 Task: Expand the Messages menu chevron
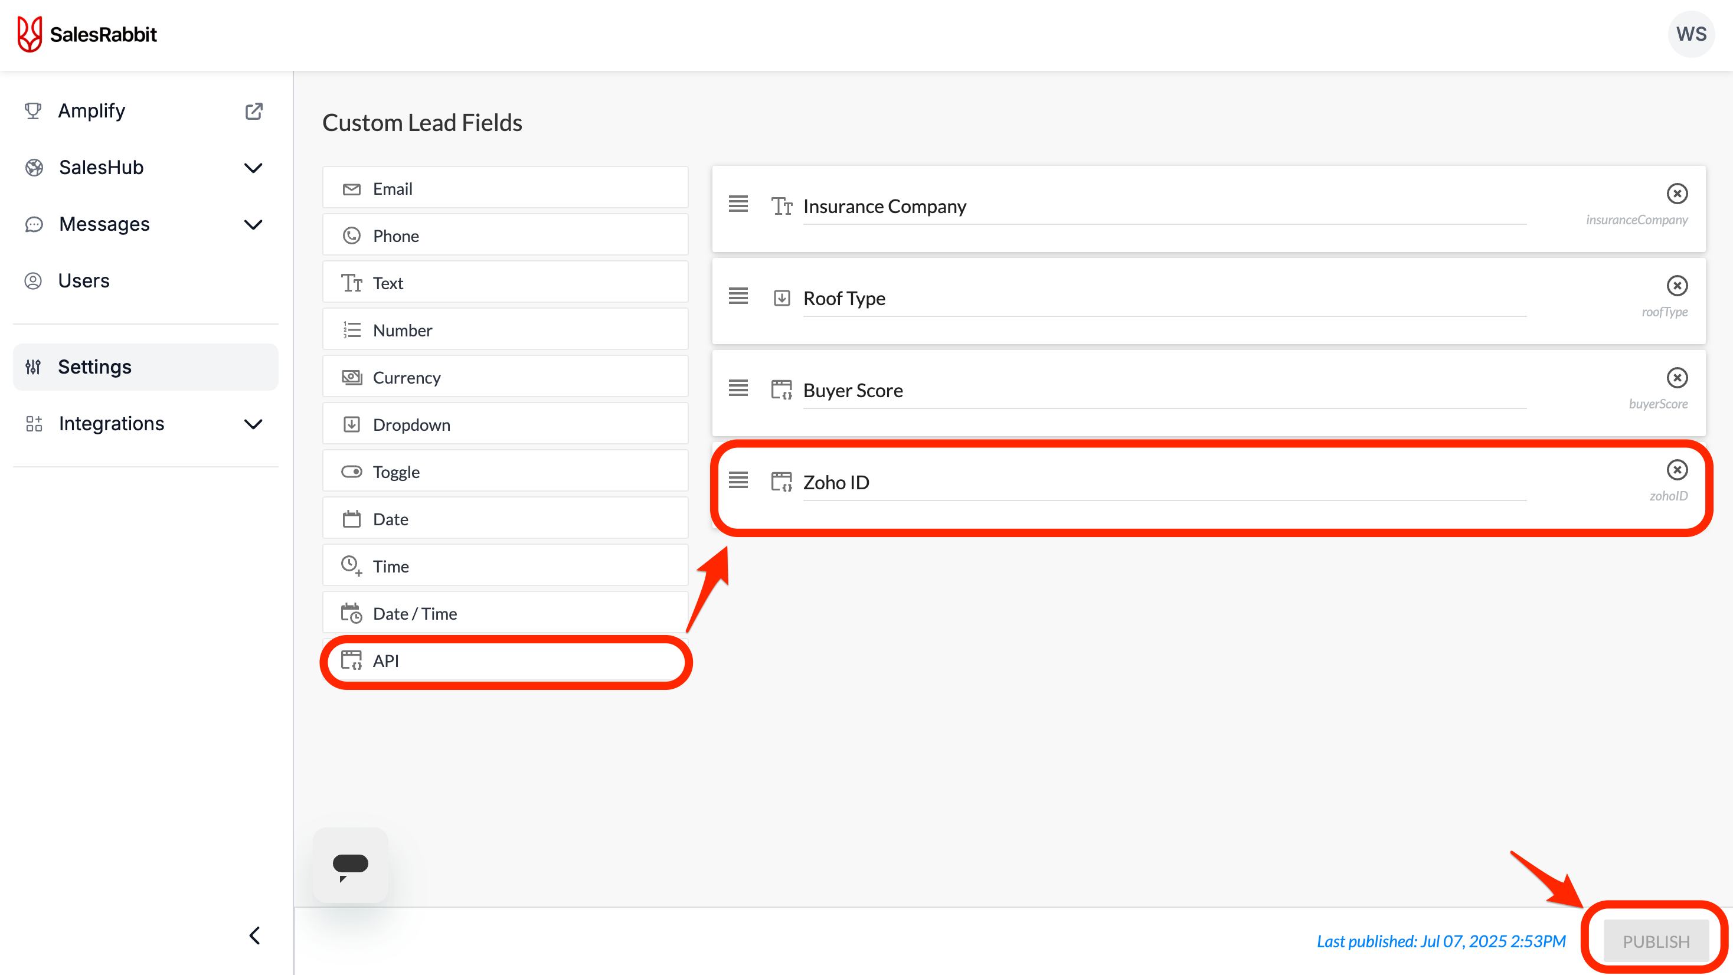coord(253,224)
